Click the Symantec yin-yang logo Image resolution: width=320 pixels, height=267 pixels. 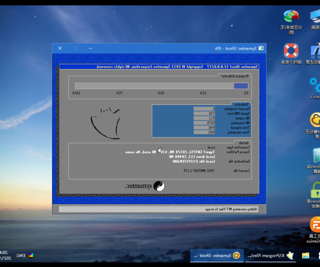159,186
